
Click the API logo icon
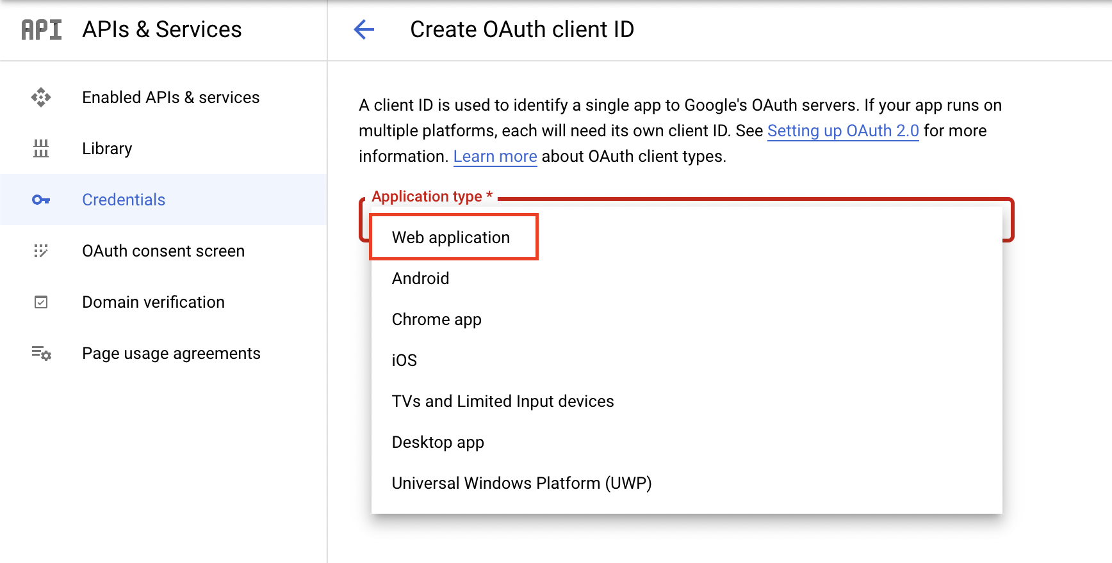[42, 29]
